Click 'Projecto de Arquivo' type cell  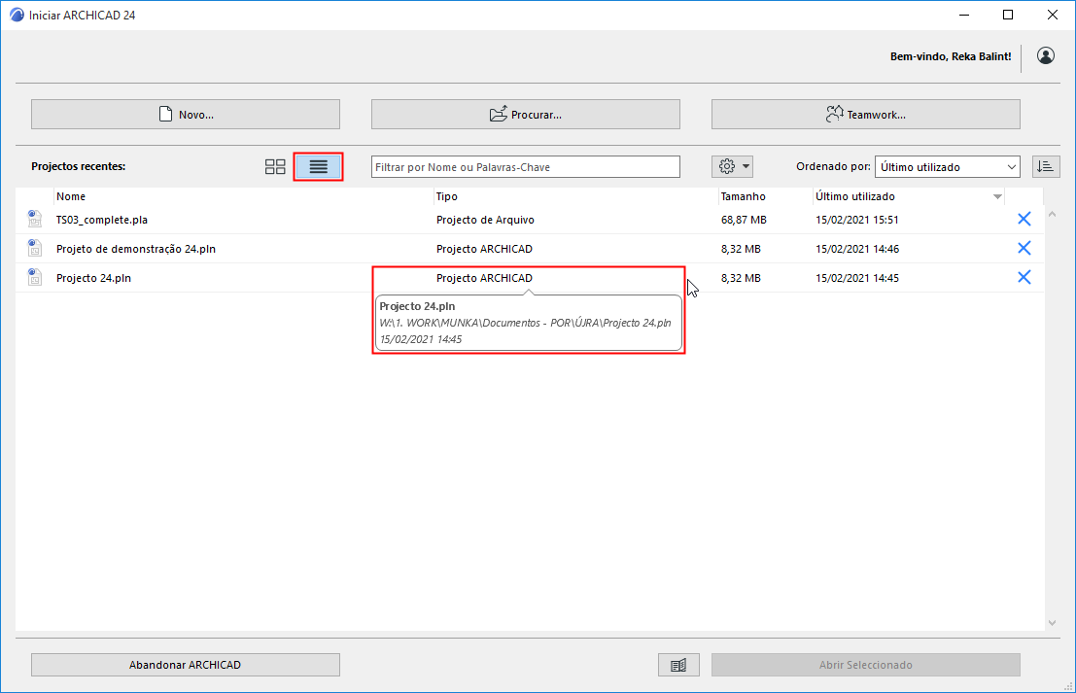485,220
